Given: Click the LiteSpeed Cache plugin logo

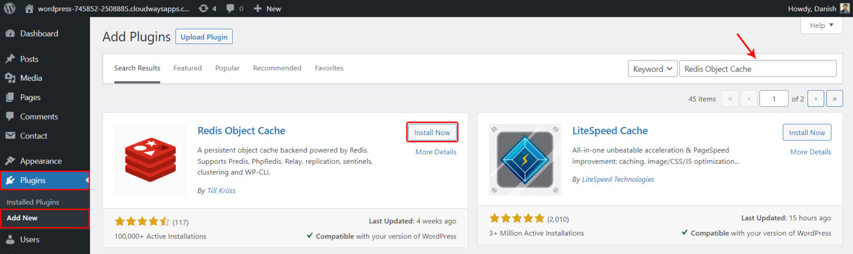Looking at the screenshot, I should click(x=525, y=159).
